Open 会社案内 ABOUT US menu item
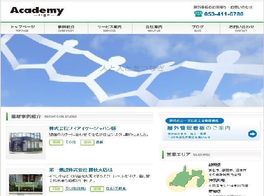The width and height of the screenshot is (264, 196). click(x=154, y=28)
